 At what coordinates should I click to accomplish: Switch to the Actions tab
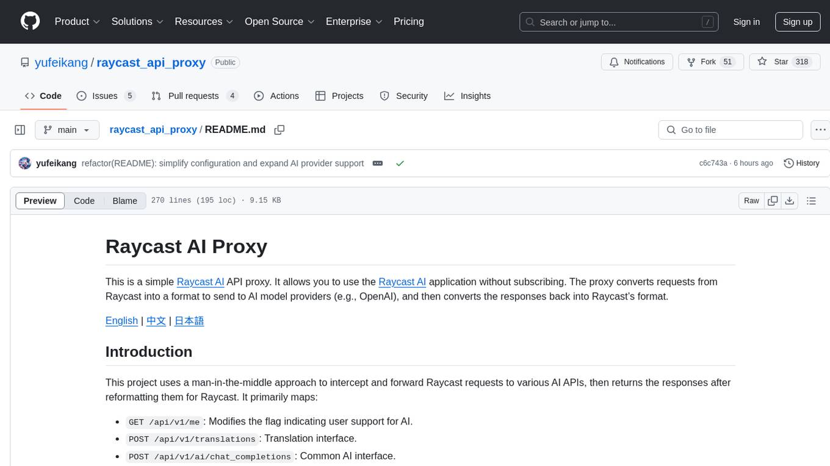point(276,96)
